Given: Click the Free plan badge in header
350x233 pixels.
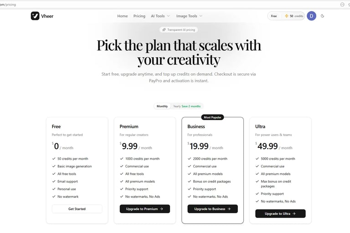Looking at the screenshot, I should [274, 16].
